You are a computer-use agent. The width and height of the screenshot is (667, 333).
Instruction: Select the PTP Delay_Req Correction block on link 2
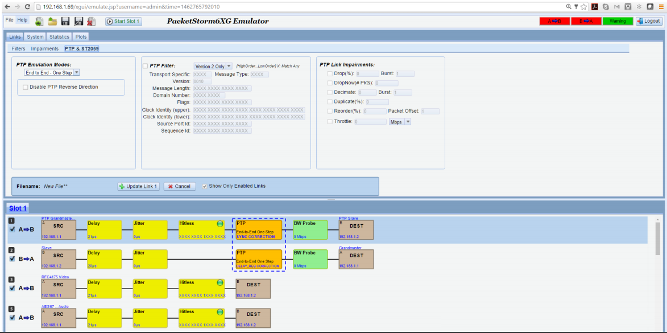coord(259,259)
